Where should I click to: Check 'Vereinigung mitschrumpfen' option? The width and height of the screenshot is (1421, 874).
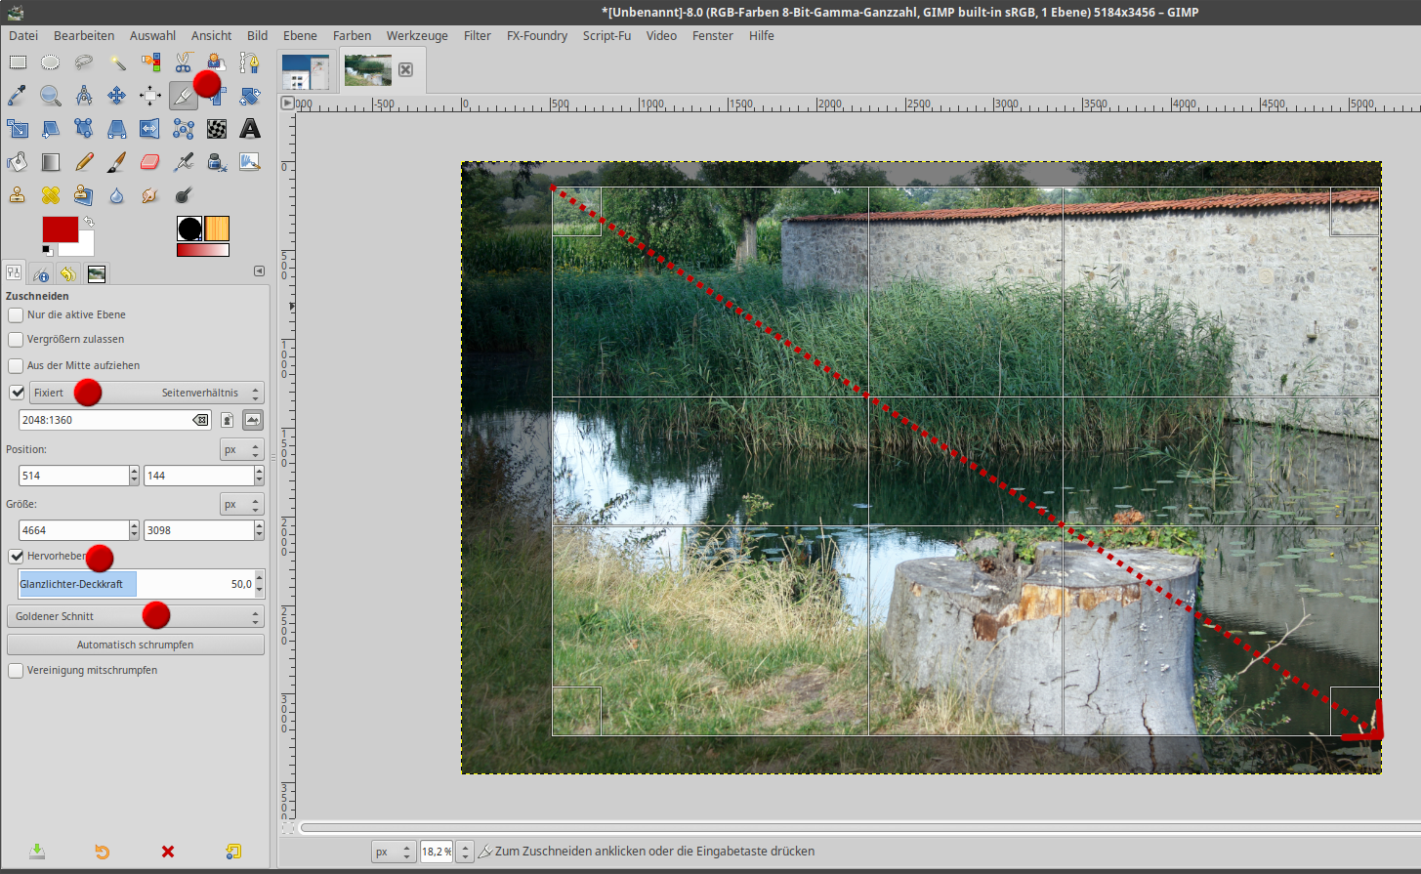(16, 671)
